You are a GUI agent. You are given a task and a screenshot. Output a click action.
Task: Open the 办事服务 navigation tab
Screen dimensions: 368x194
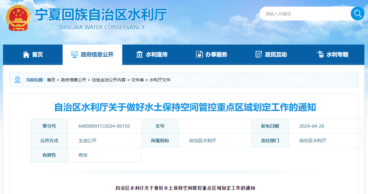212,55
